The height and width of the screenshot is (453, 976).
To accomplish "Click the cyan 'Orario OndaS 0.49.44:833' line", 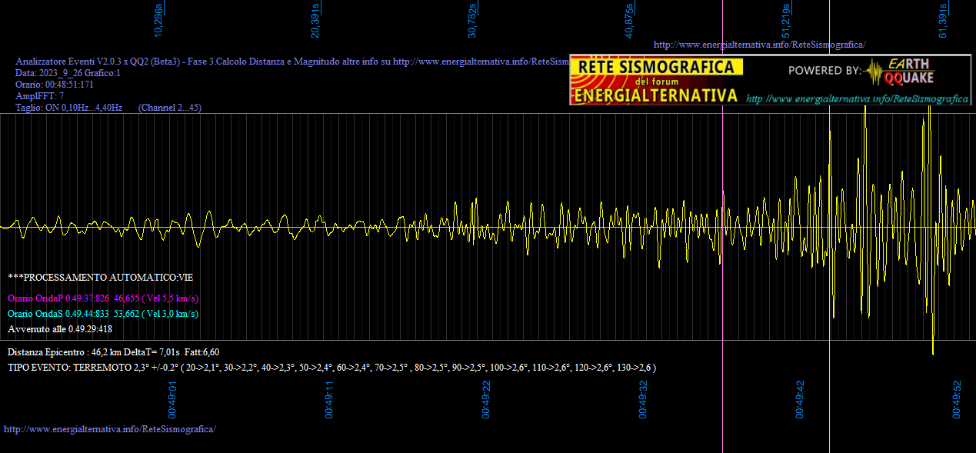I will (103, 313).
